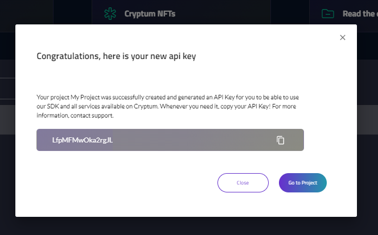Click the dark gap between Cryptum NFTs and folder icon
Viewport: 378px width, 235px height.
click(x=290, y=12)
